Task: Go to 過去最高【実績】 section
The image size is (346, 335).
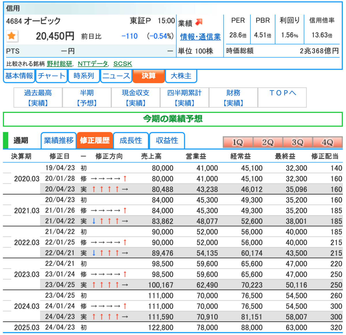Action: tap(38, 98)
